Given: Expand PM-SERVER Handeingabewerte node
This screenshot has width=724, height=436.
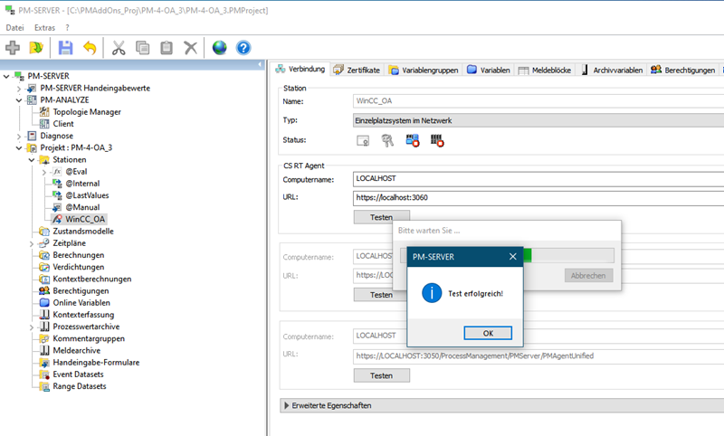Looking at the screenshot, I should 19,88.
